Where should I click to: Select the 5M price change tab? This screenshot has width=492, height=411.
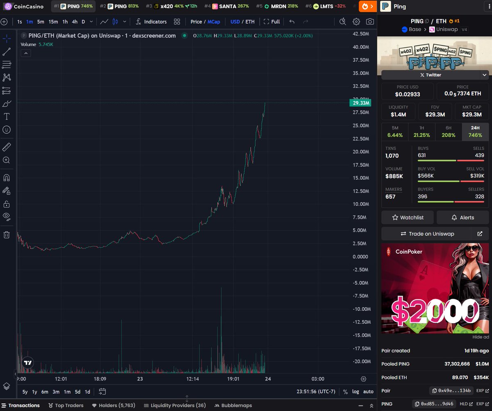coord(395,131)
